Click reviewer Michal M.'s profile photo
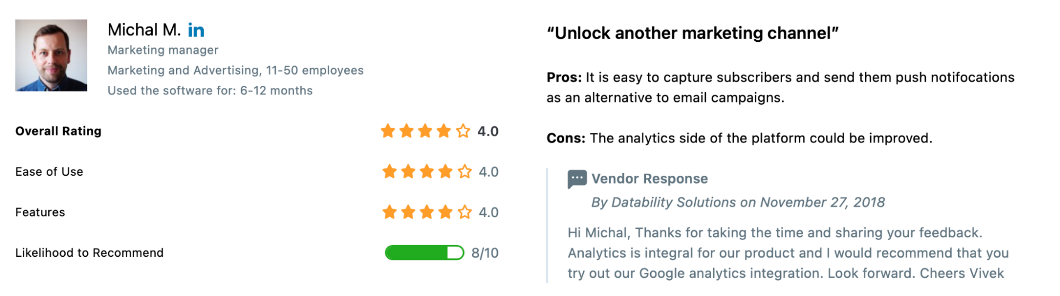The image size is (1060, 296). coord(51,55)
